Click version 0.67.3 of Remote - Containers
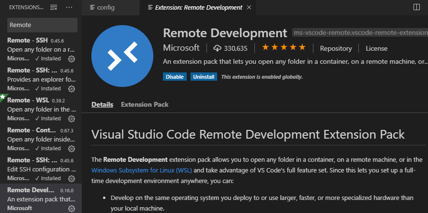 (x=67, y=130)
